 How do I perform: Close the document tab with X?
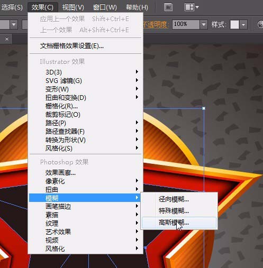point(7,39)
